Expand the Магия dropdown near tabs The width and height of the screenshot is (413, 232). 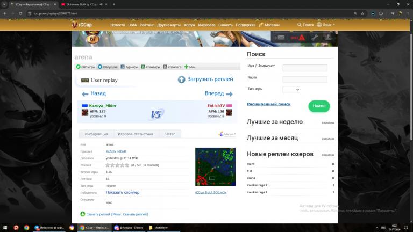[x=227, y=134]
